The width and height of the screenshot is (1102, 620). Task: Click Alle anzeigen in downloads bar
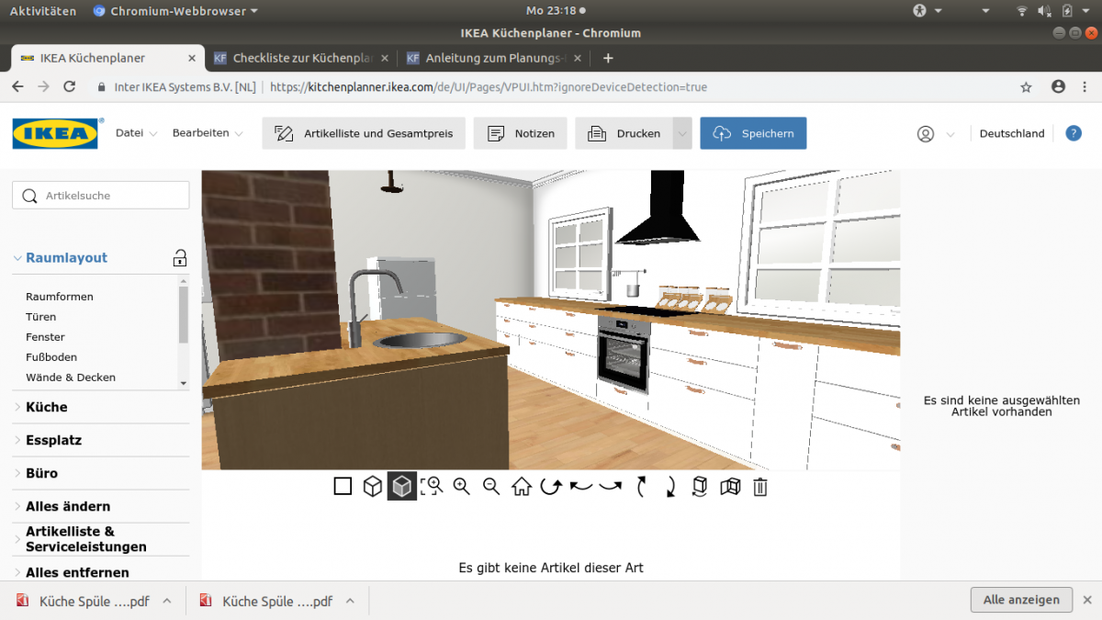pos(1021,600)
